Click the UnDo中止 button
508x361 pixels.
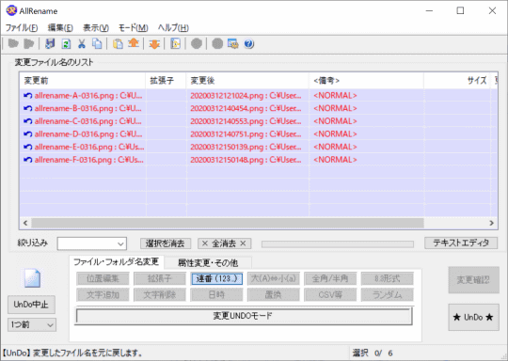pyautogui.click(x=31, y=305)
